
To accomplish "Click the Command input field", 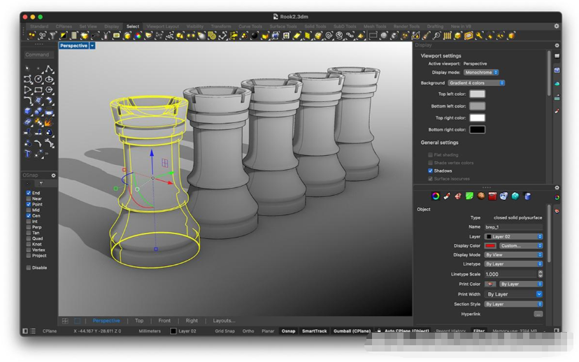I will pyautogui.click(x=38, y=55).
